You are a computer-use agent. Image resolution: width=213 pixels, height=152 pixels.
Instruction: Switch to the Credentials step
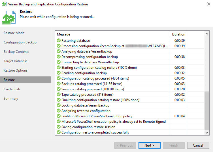pyautogui.click(x=12, y=89)
